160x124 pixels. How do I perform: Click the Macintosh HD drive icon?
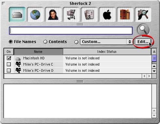[x=18, y=59]
